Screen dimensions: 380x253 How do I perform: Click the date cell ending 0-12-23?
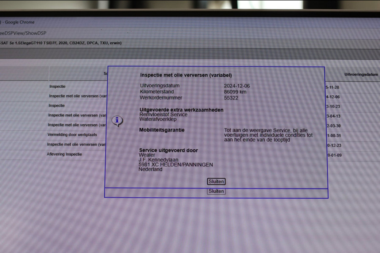(x=334, y=145)
